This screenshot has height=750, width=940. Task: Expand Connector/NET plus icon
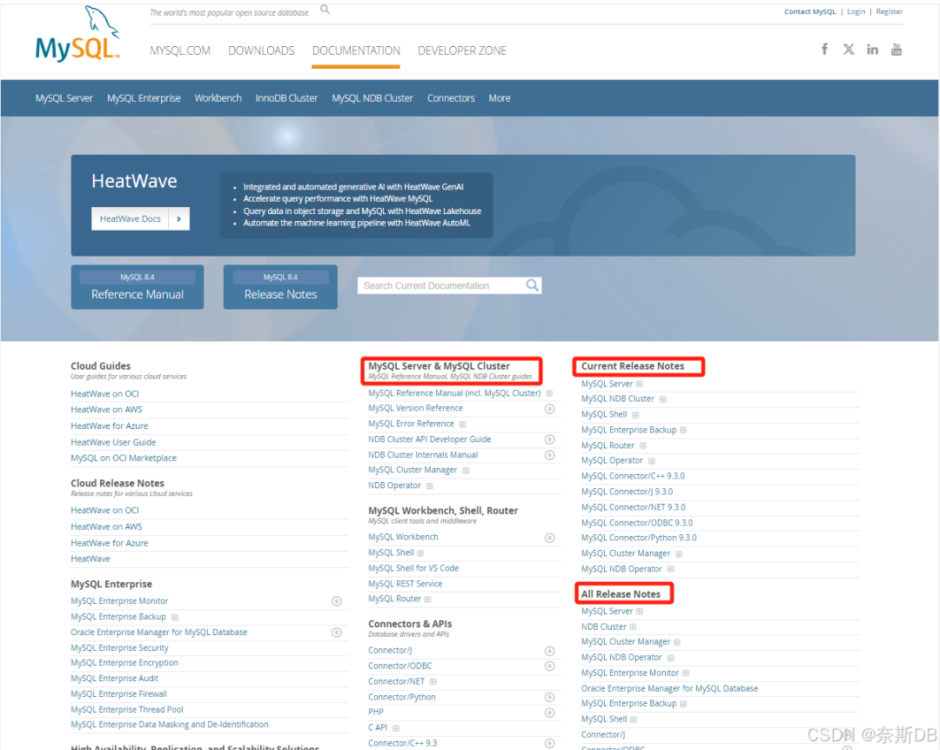(x=433, y=681)
